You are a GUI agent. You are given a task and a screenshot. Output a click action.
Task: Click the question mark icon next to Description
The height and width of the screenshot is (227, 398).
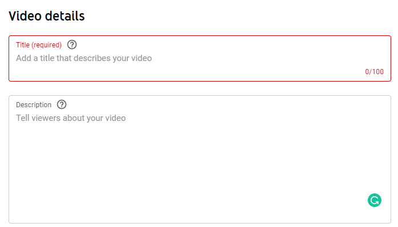[x=62, y=104]
